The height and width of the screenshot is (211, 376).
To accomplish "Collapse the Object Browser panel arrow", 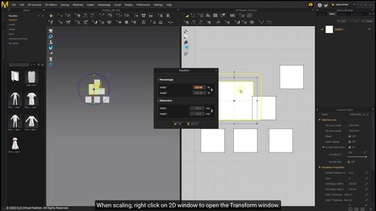I will click(x=317, y=11).
